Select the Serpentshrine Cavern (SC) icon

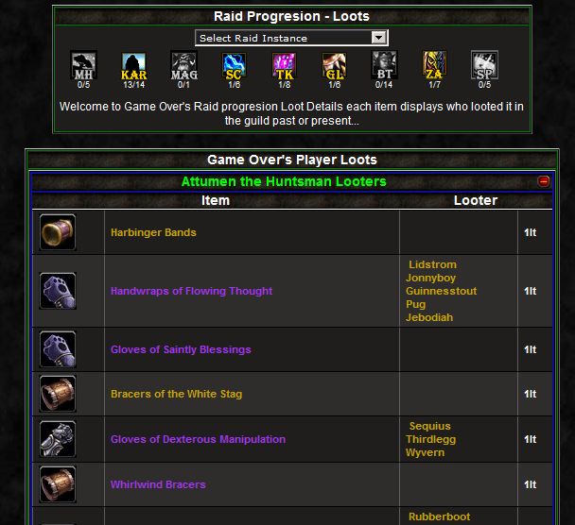(234, 66)
